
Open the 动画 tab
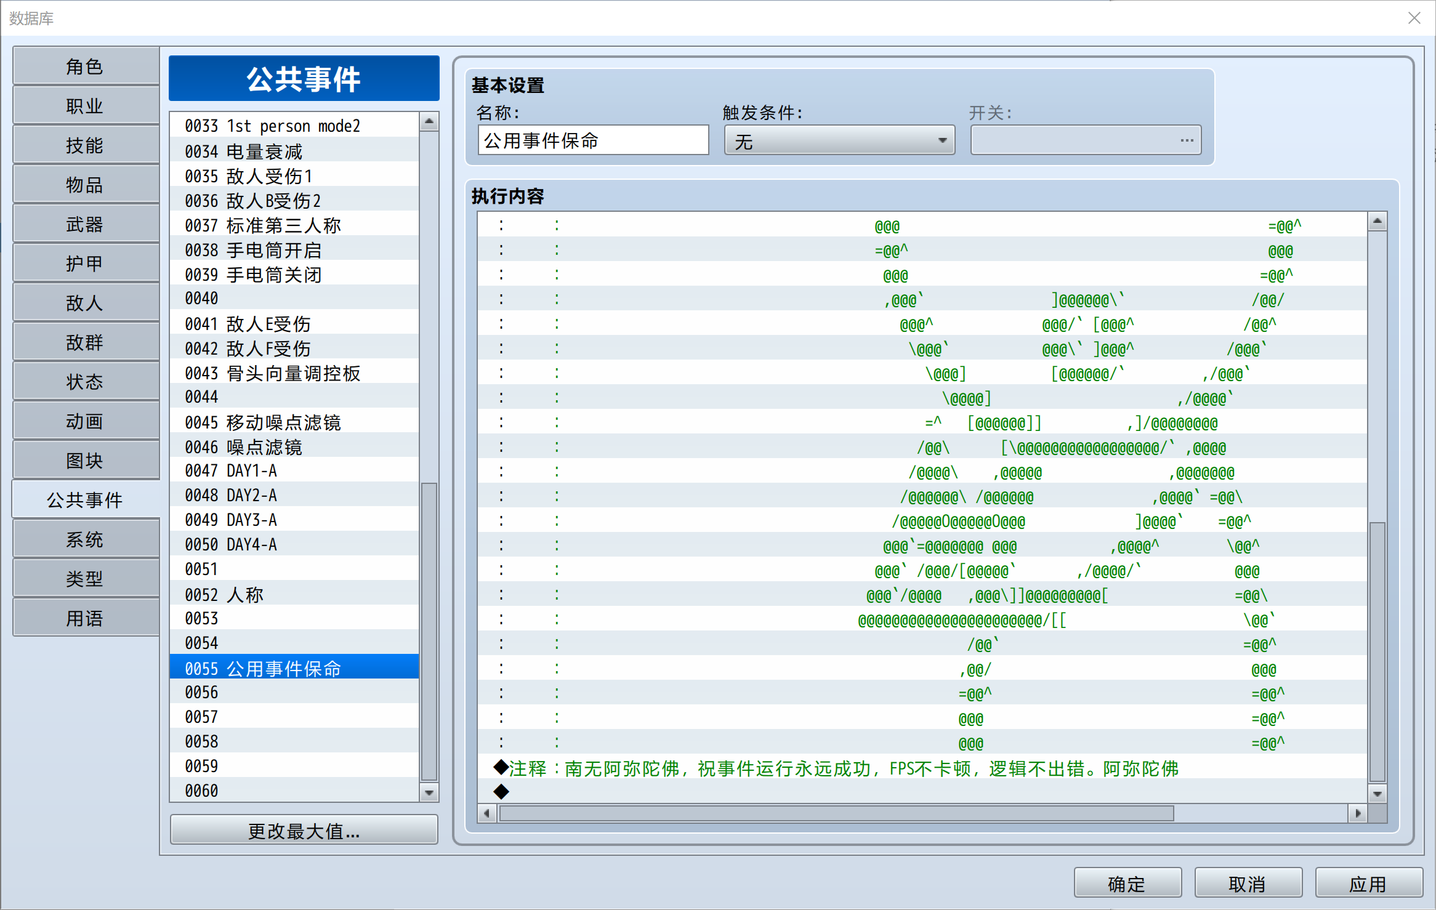pyautogui.click(x=86, y=421)
